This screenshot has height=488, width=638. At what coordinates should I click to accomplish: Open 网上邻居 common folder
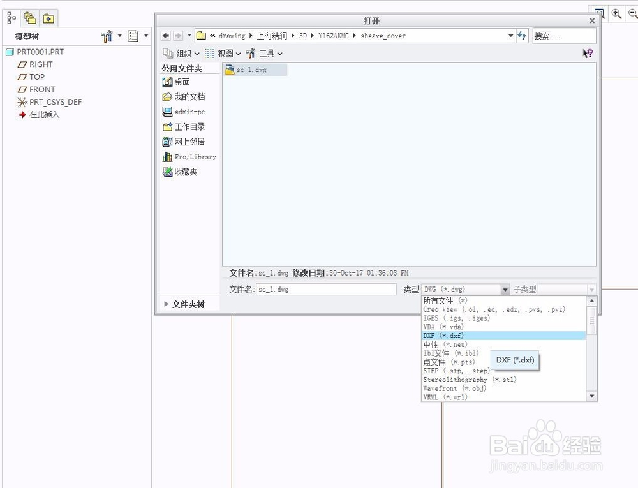coord(184,142)
